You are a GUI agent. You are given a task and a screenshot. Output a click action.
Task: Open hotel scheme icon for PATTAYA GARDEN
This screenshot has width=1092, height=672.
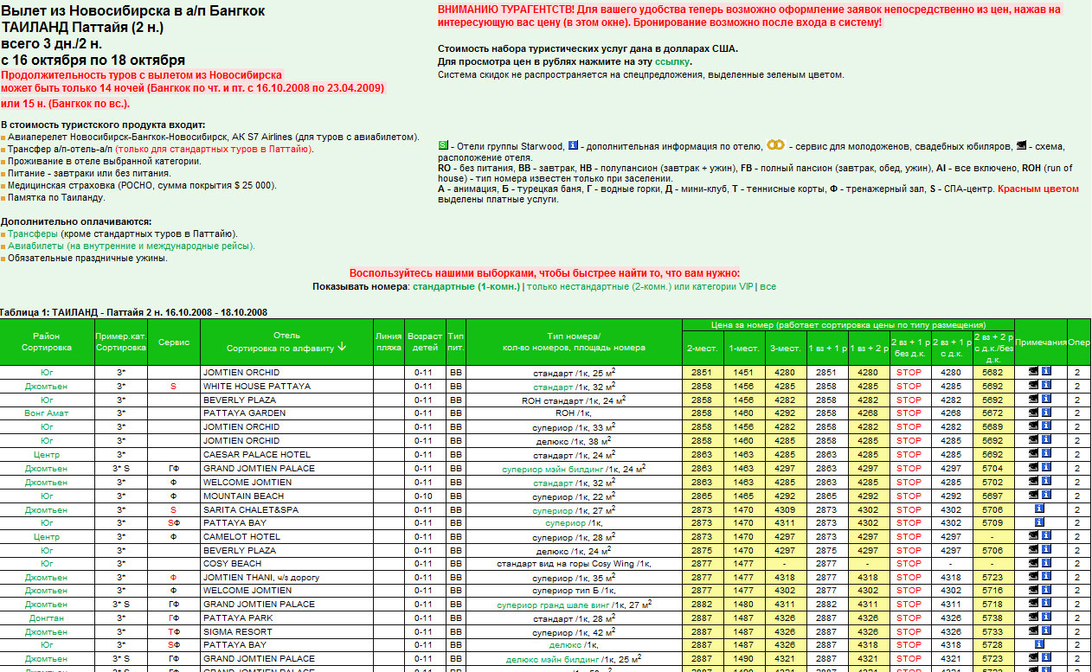[x=1033, y=413]
